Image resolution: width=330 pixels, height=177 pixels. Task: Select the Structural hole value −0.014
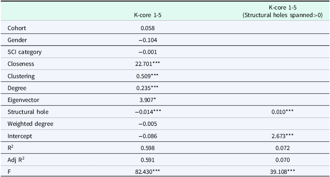pos(147,112)
